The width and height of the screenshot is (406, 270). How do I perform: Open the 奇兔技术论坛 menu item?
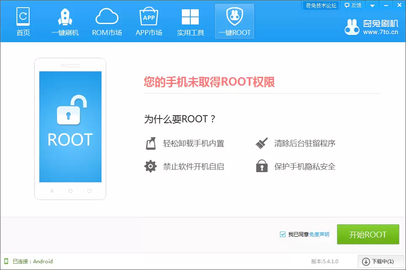pos(320,5)
